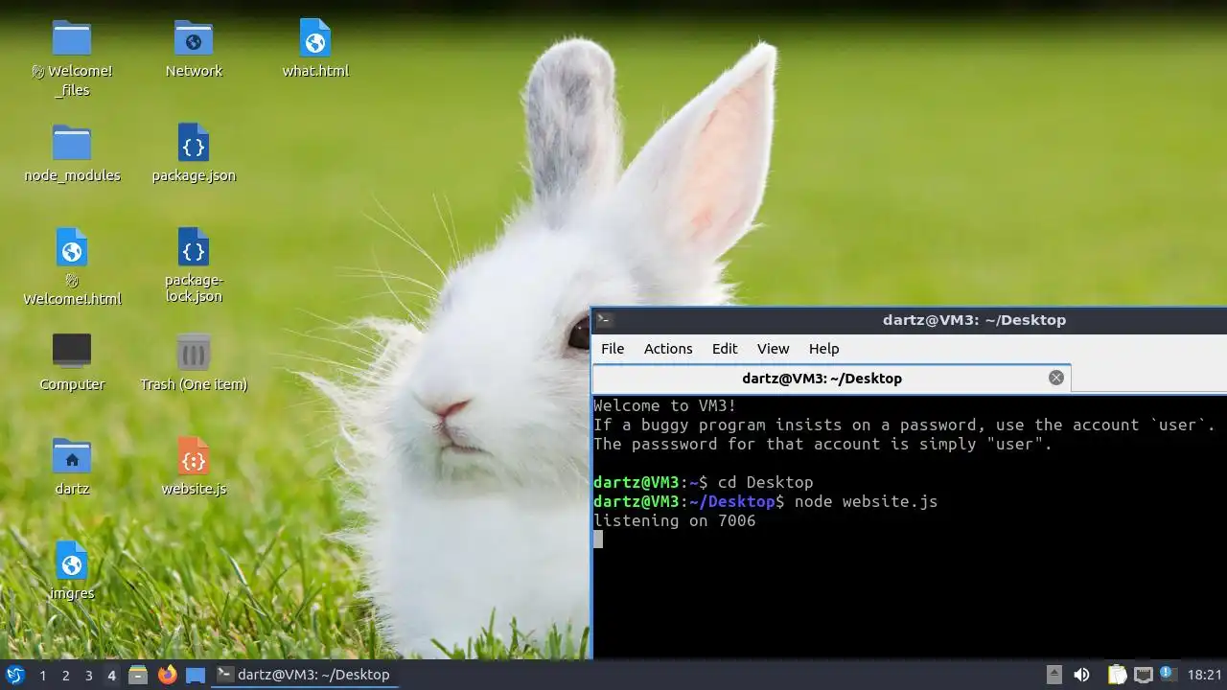Open the terminal Actions menu
Viewport: 1227px width, 690px height.
pos(668,349)
